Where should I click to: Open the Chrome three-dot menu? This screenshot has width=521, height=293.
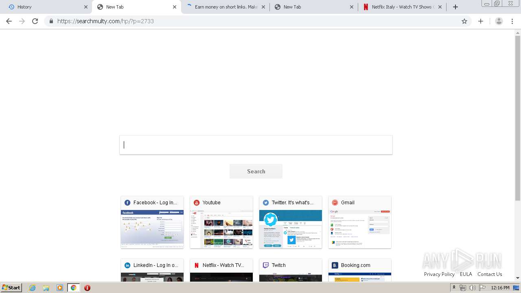[512, 21]
